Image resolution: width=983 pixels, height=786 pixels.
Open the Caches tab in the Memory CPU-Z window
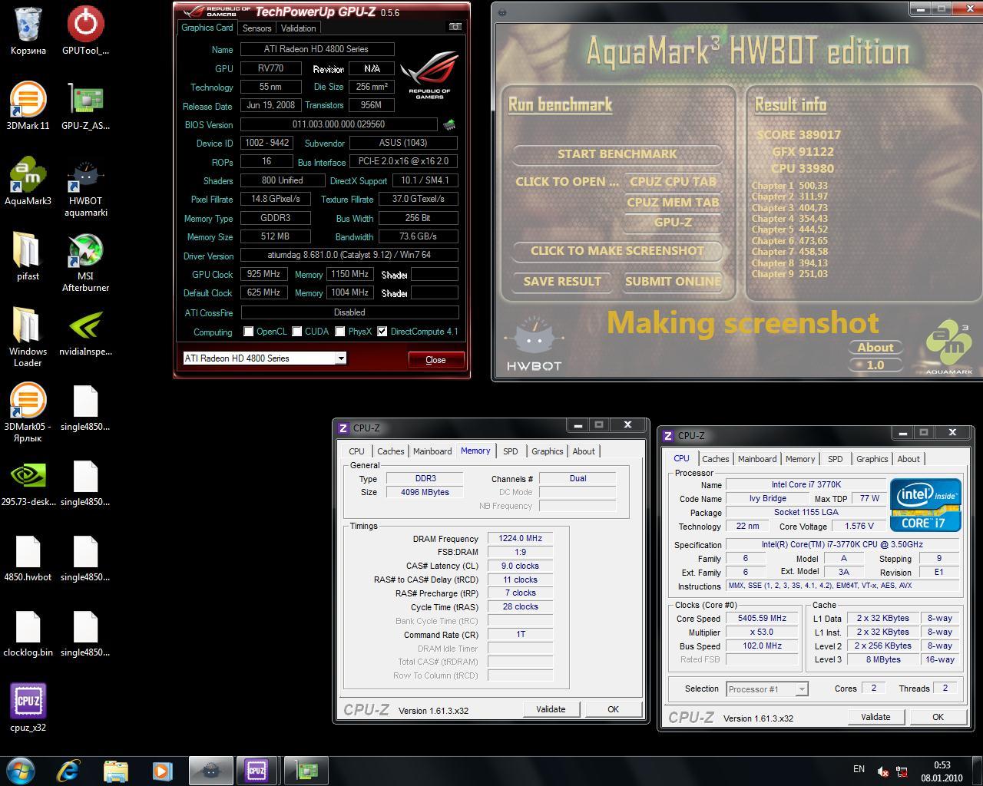tap(390, 451)
